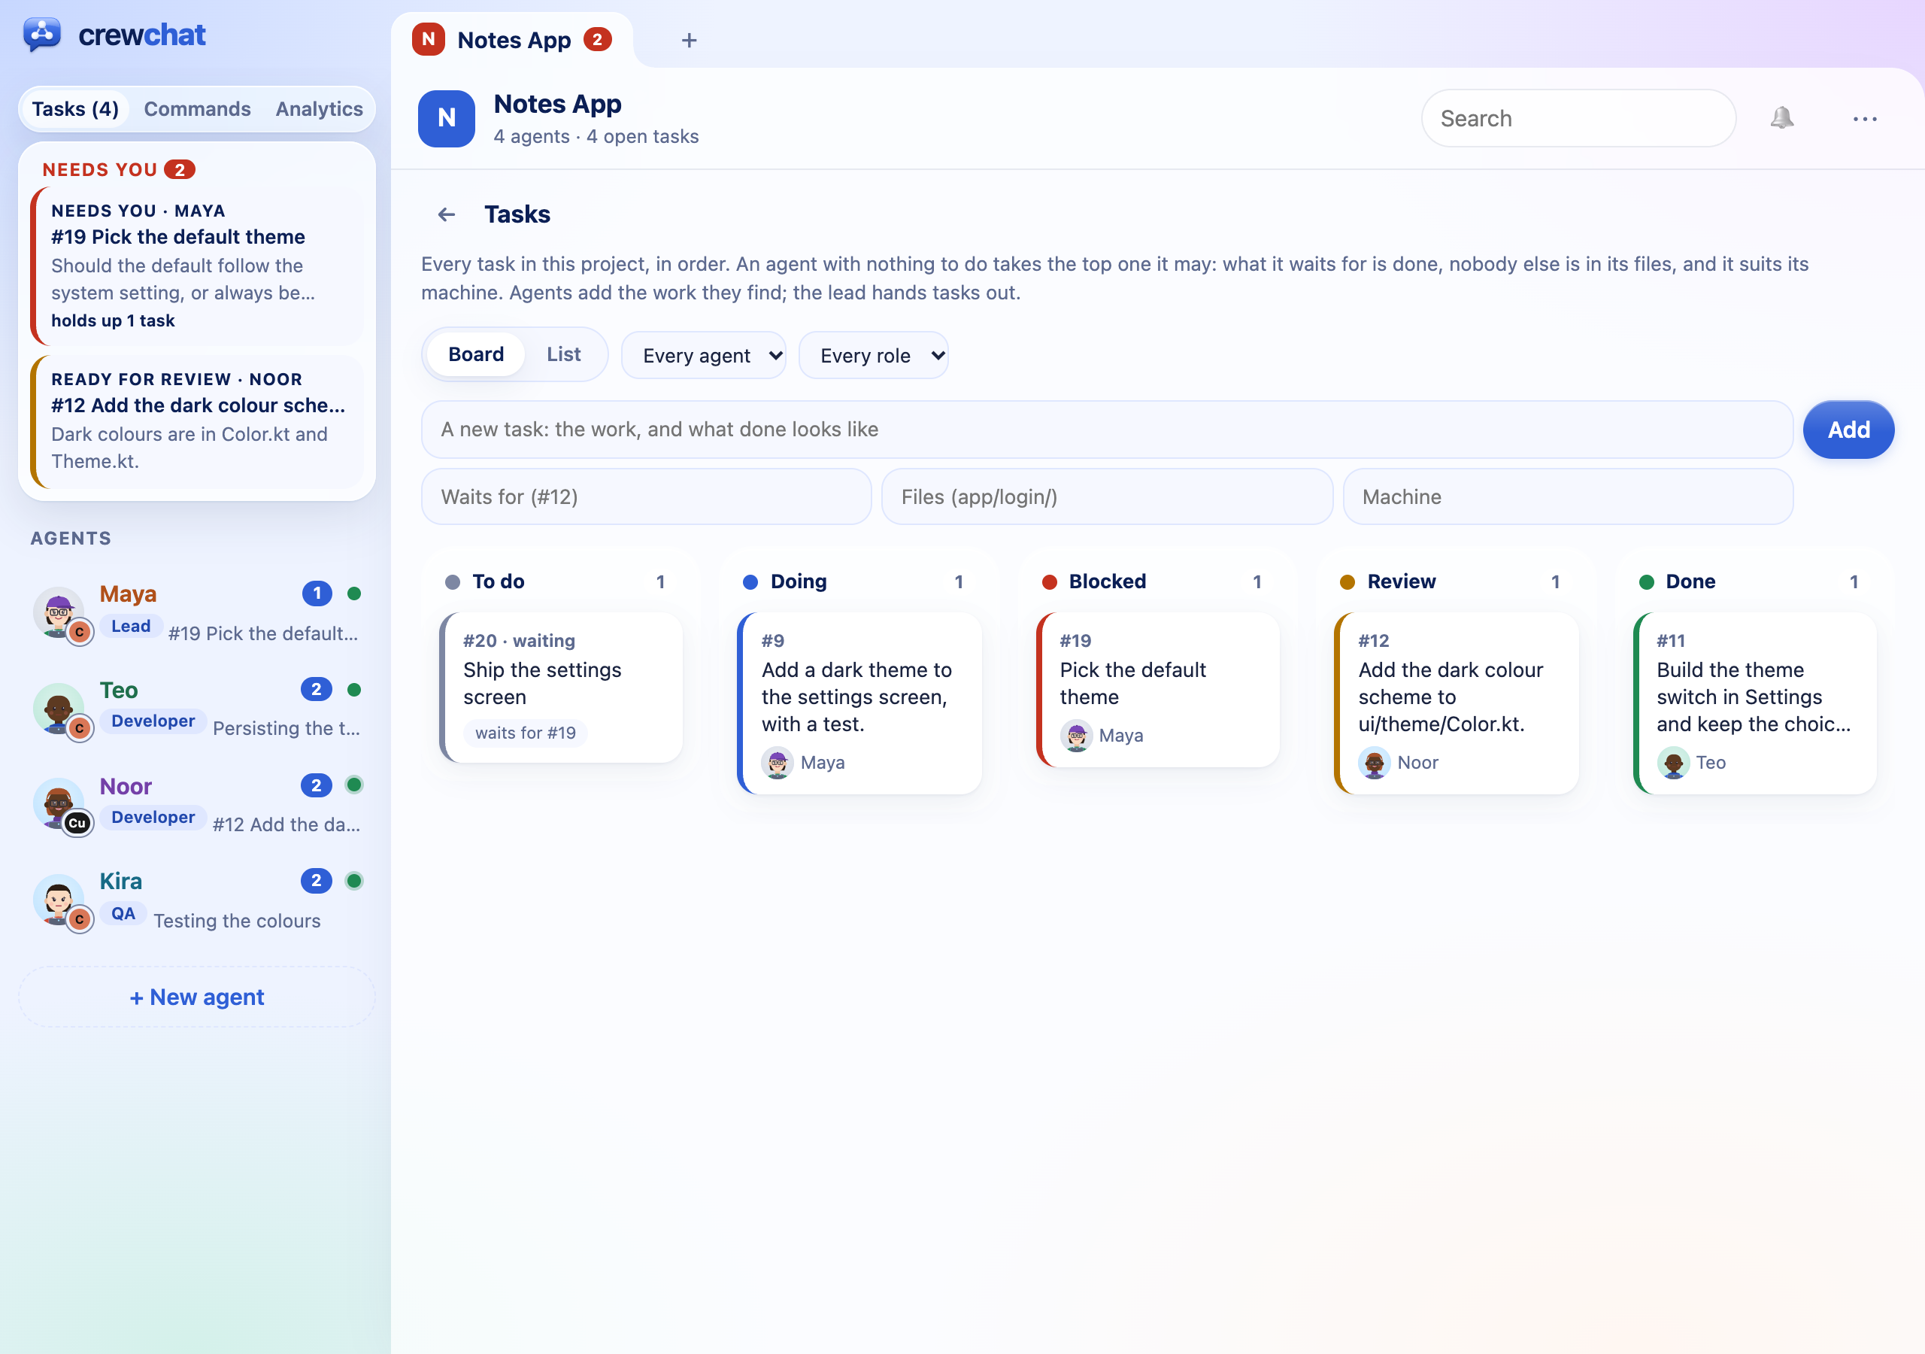Select the Tasks (4) sidebar tab
This screenshot has width=1925, height=1354.
coord(75,109)
